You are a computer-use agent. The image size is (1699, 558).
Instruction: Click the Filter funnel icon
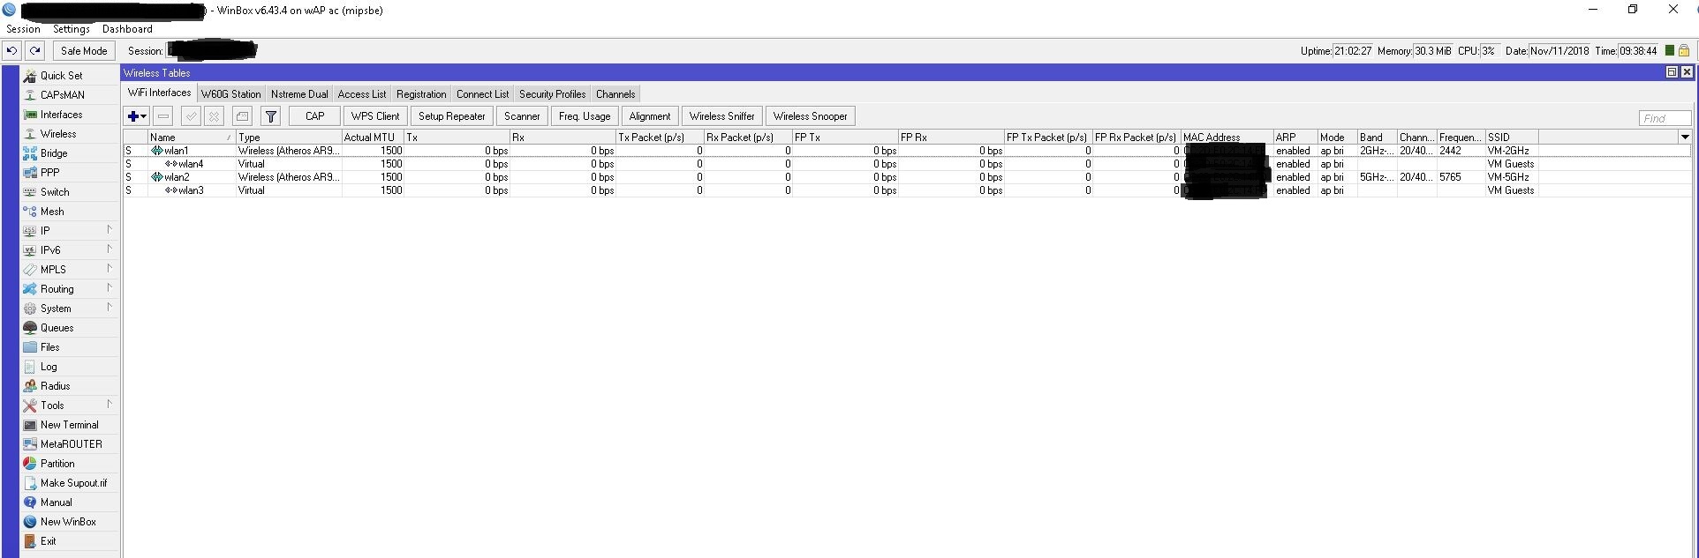coord(271,116)
